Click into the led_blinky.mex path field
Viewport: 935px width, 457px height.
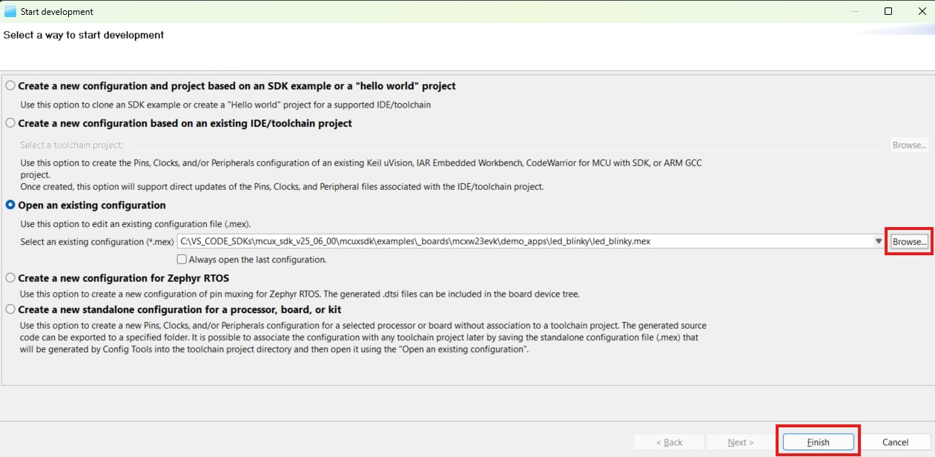pos(519,241)
